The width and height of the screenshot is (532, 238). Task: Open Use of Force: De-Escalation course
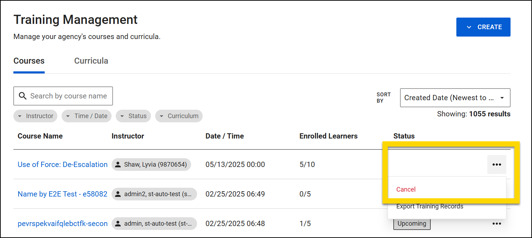click(x=63, y=165)
